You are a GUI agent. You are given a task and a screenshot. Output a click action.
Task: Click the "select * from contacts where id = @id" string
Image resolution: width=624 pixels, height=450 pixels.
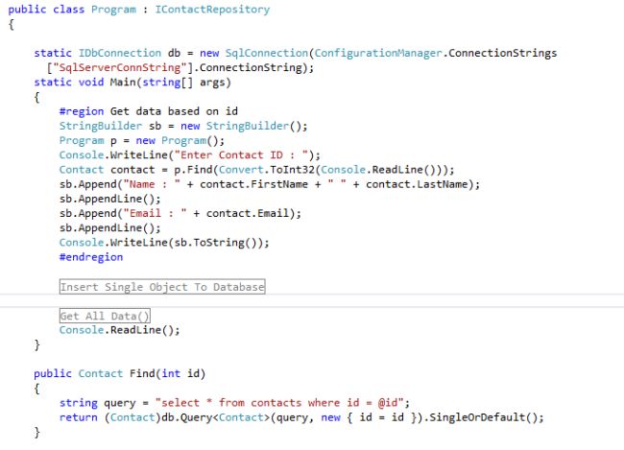pos(279,403)
